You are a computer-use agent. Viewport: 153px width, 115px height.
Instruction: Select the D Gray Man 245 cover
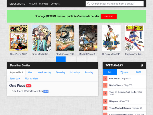click(111, 38)
